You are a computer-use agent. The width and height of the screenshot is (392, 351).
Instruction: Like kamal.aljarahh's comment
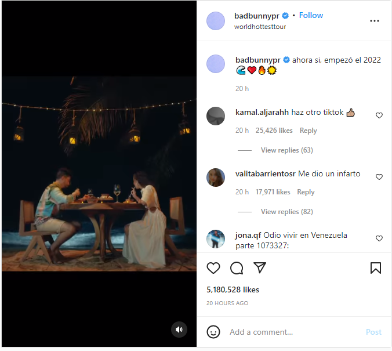(379, 115)
